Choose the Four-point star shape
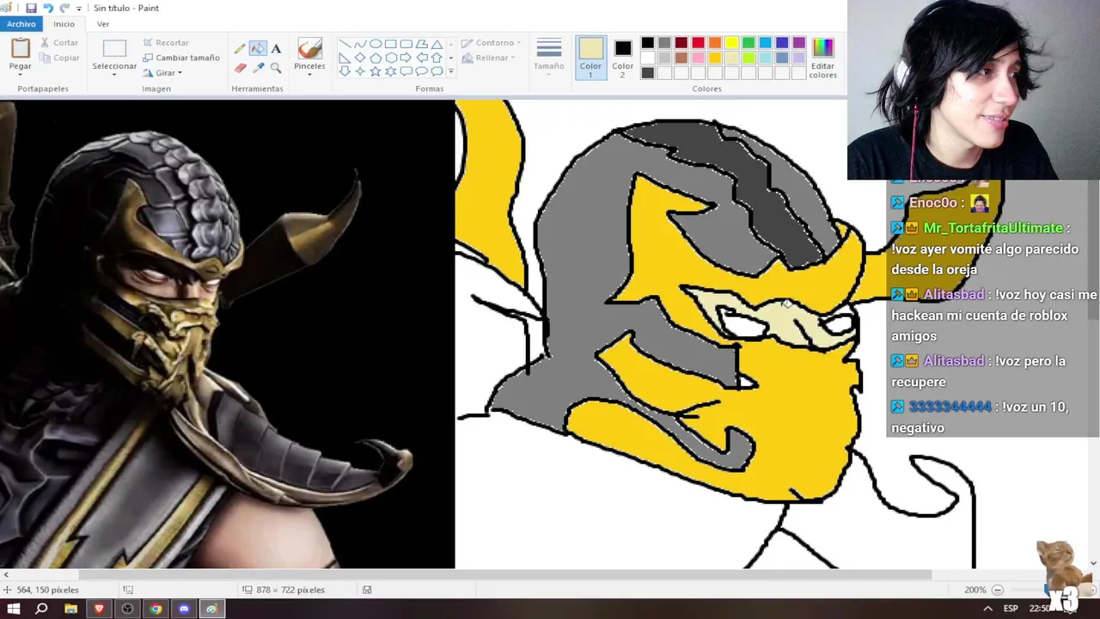This screenshot has height=619, width=1100. [x=360, y=71]
